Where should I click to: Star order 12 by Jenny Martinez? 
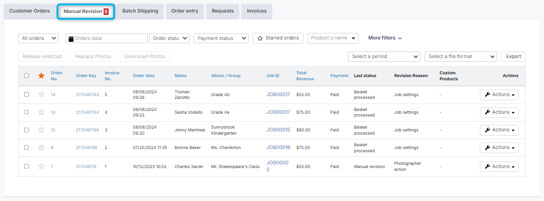pos(41,130)
